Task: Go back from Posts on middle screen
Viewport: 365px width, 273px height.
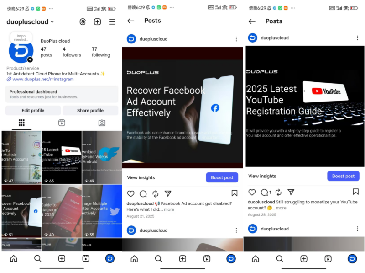Action: (x=131, y=21)
